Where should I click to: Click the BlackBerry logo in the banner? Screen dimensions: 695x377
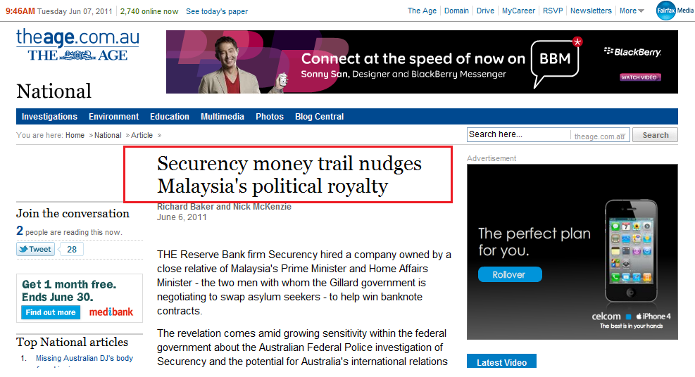pyautogui.click(x=632, y=52)
